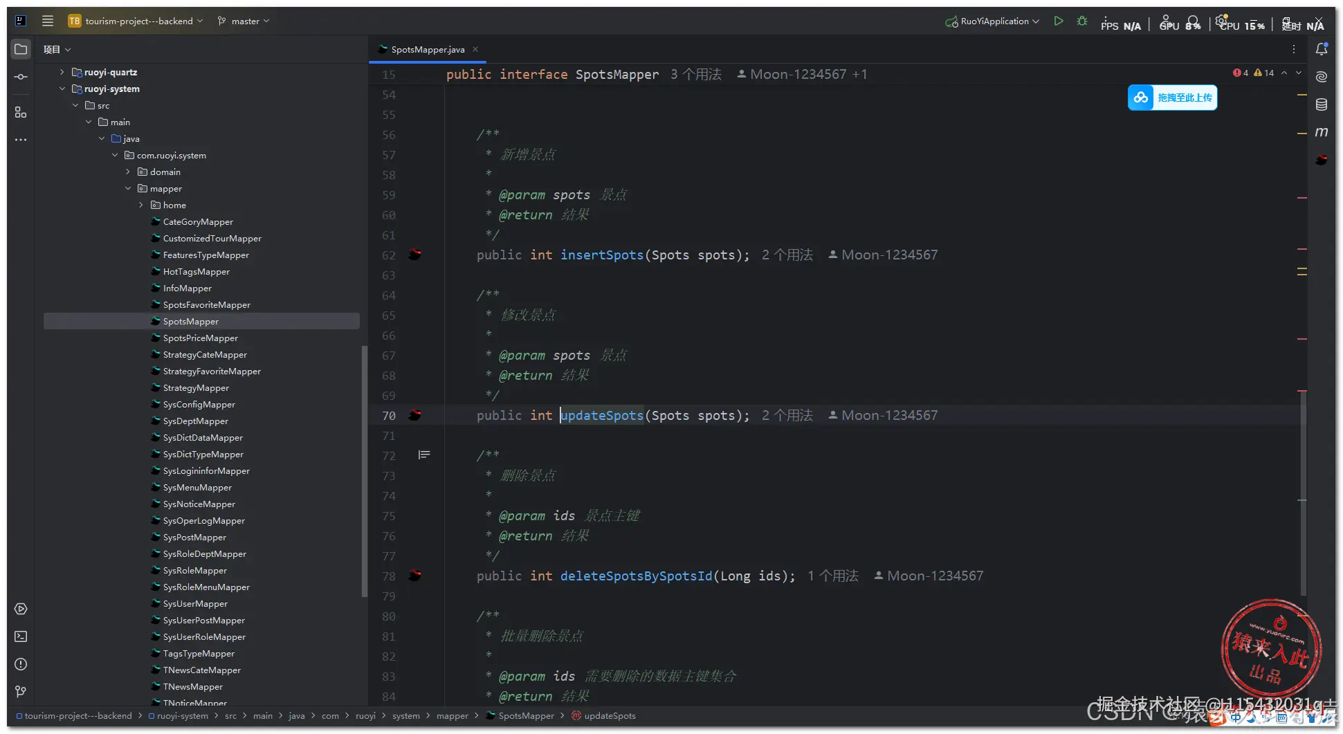Click the cloud upload floating button

pos(1172,98)
